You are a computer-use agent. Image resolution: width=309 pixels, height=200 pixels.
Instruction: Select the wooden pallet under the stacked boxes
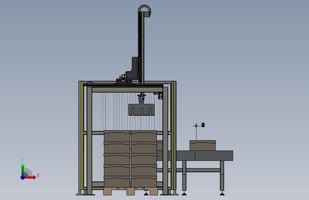tap(130, 191)
